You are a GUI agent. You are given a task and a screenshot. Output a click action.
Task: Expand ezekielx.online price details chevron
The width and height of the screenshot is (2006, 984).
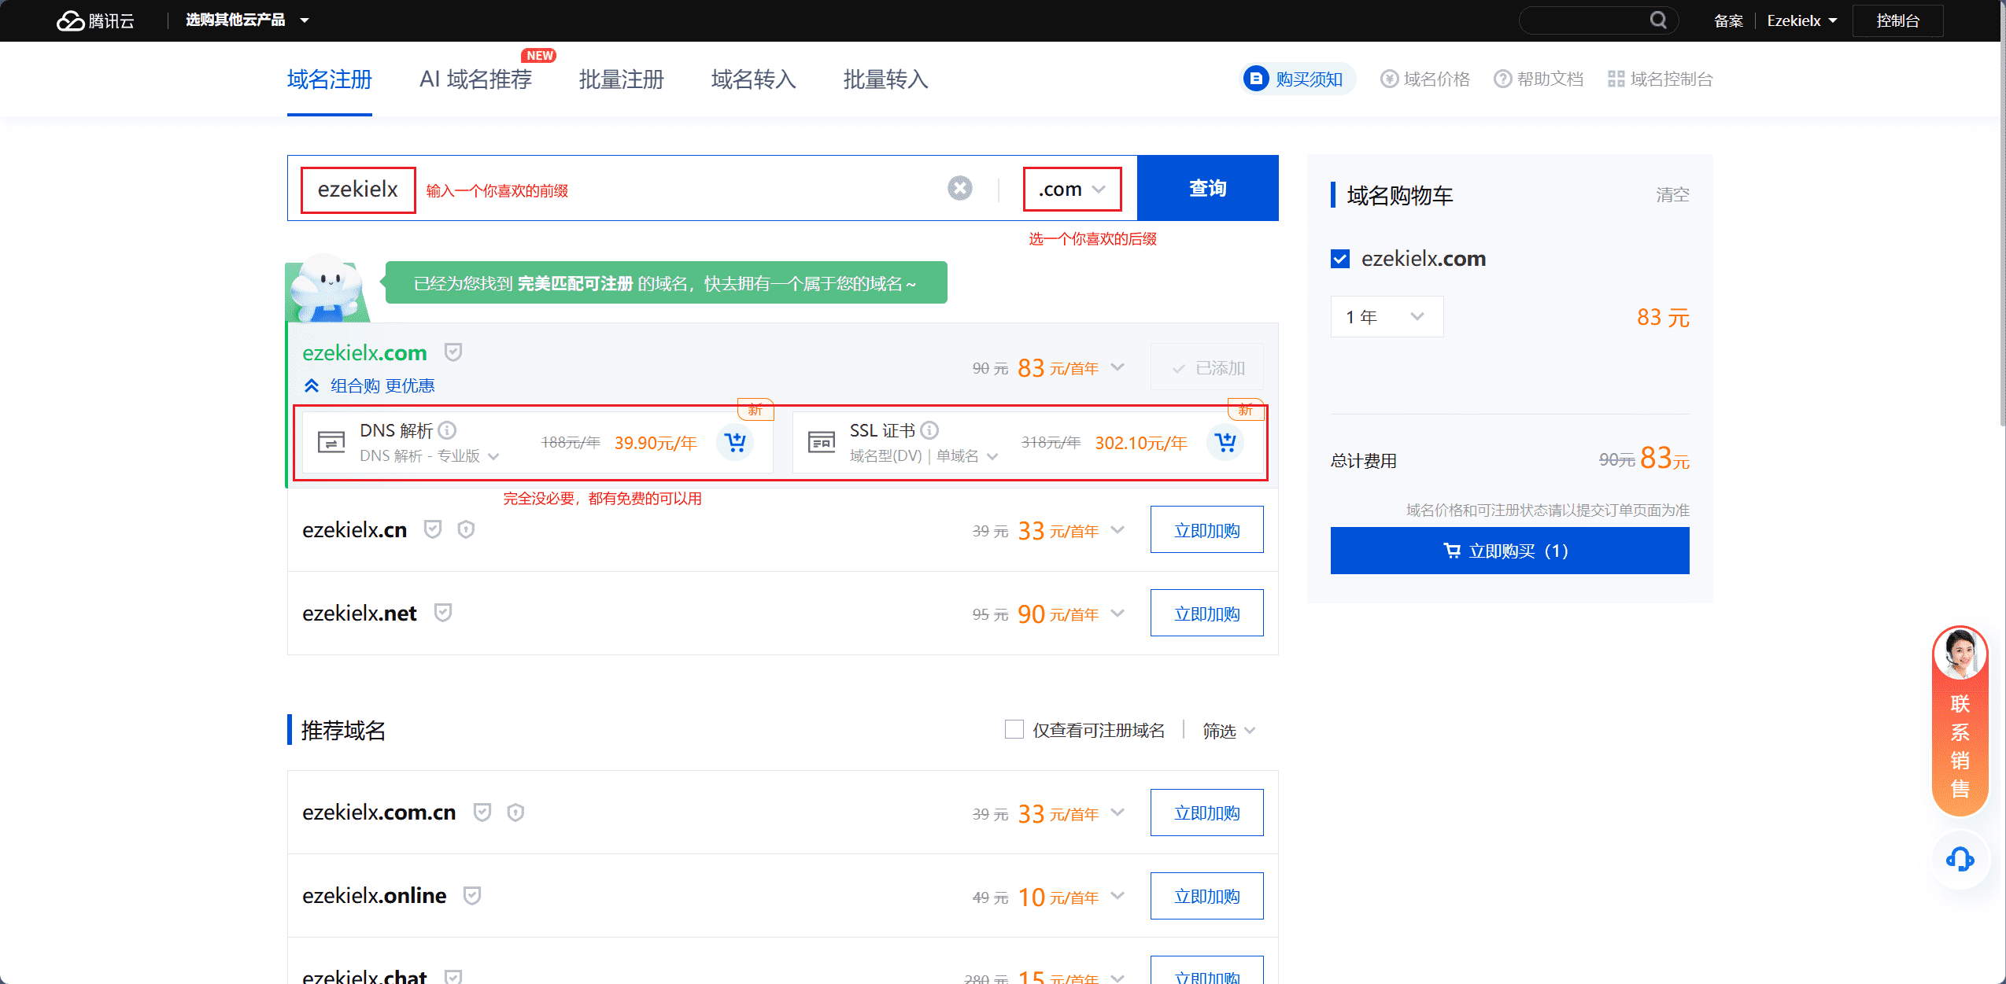1118,896
